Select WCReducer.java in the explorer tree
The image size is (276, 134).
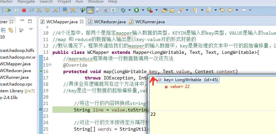15,70
